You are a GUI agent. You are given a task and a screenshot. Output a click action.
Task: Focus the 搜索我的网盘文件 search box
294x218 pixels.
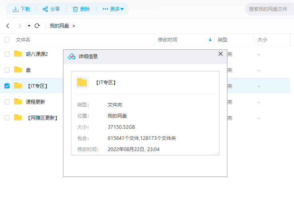point(268,9)
